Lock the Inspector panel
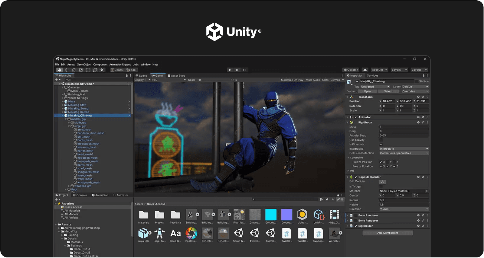Viewport: 484px width, 258px height. click(423, 76)
